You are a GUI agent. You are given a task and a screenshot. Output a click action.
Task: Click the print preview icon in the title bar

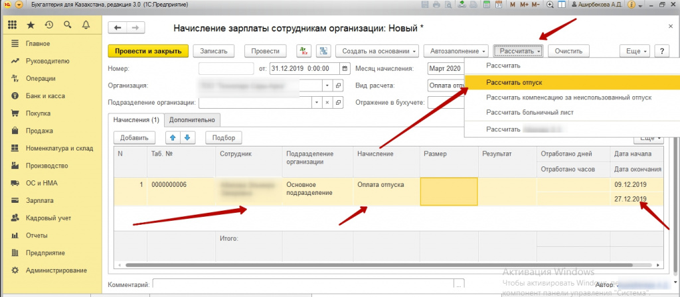pos(448,5)
